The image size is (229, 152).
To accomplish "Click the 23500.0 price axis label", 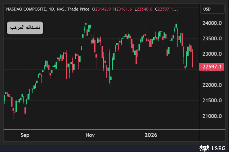I will click(x=212, y=38).
